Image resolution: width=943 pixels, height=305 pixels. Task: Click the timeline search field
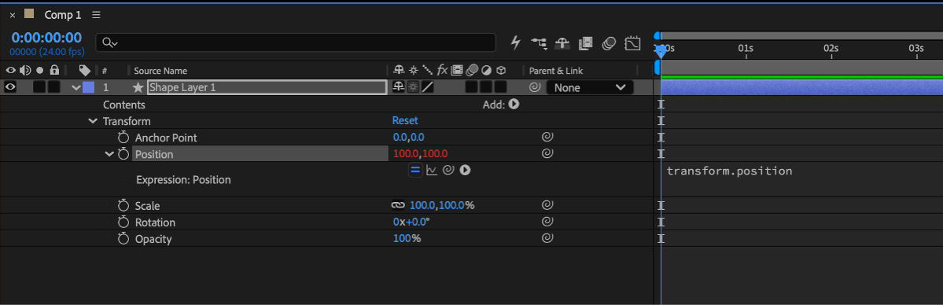coord(295,42)
